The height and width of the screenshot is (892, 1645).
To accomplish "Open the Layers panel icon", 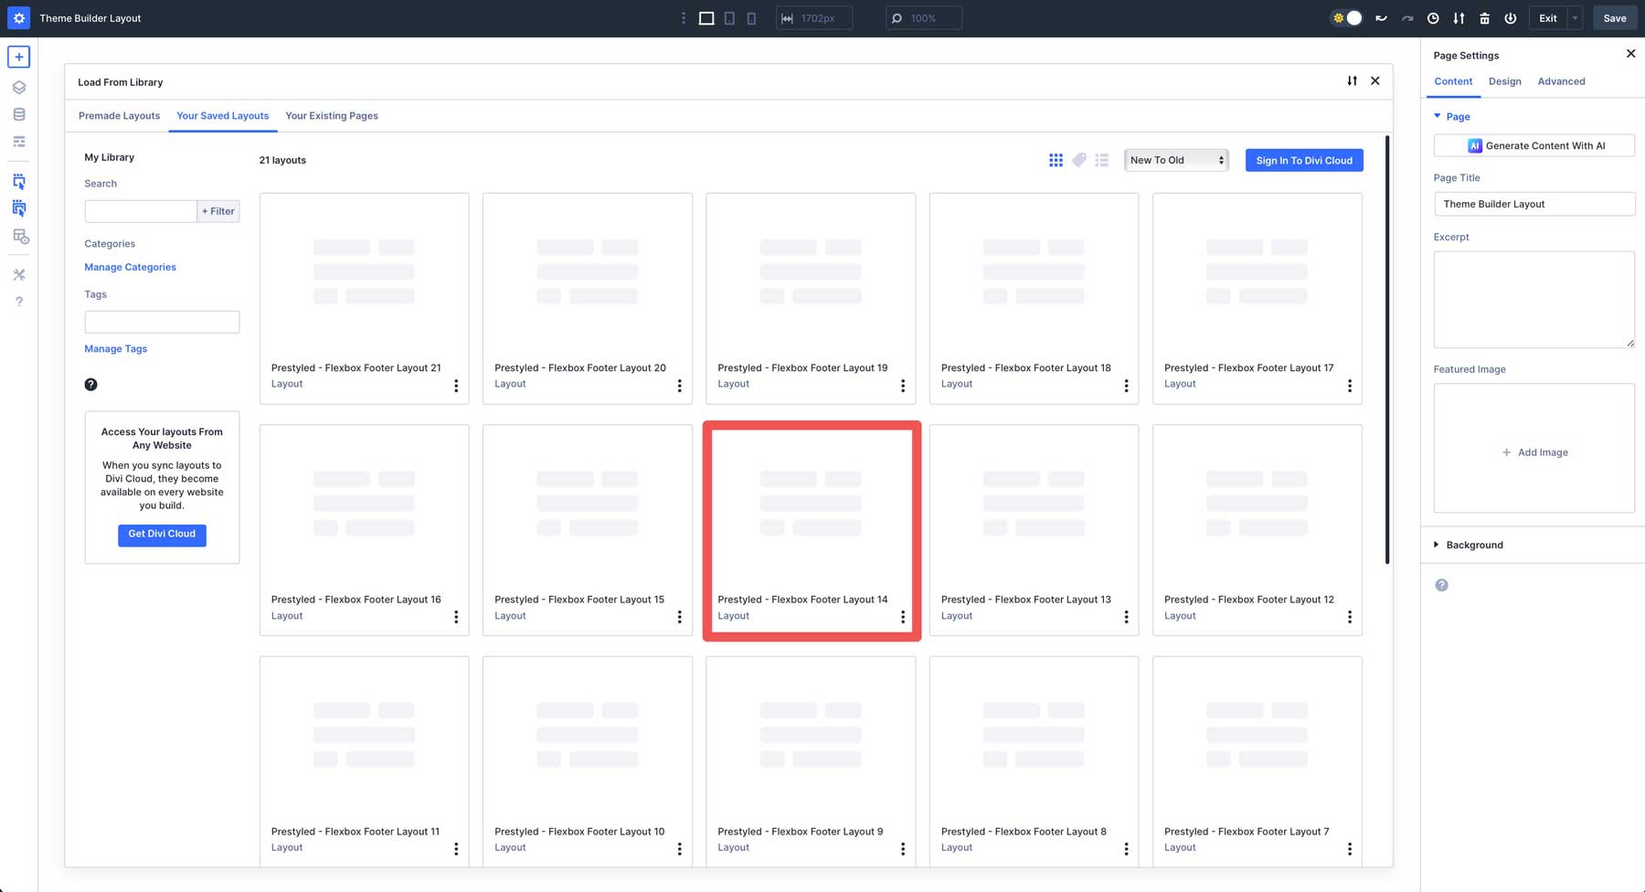I will 18,88.
